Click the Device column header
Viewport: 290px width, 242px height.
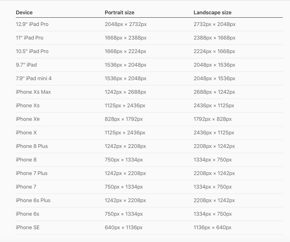pos(24,12)
